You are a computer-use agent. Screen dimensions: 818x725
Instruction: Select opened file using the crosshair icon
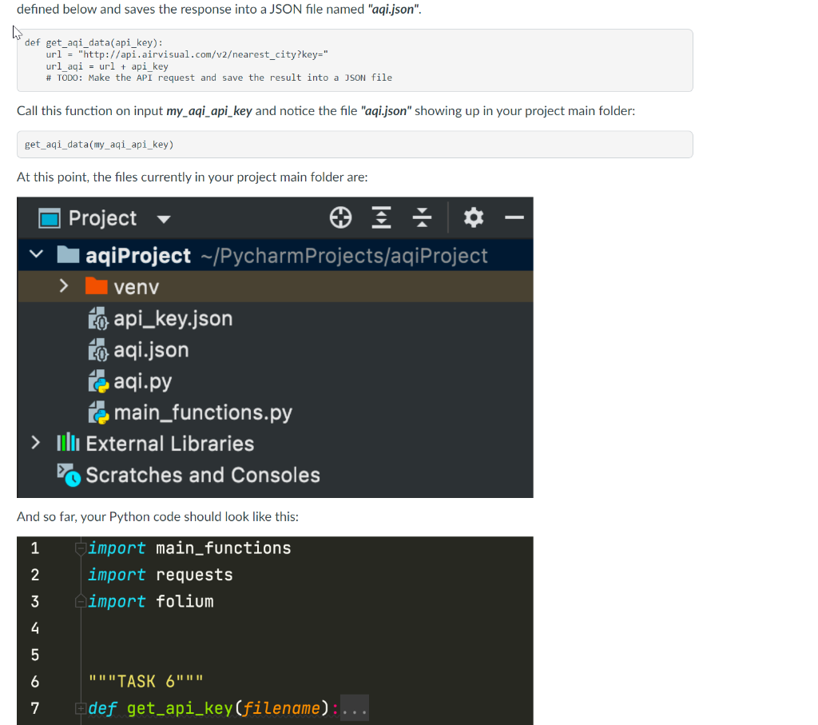(x=340, y=217)
